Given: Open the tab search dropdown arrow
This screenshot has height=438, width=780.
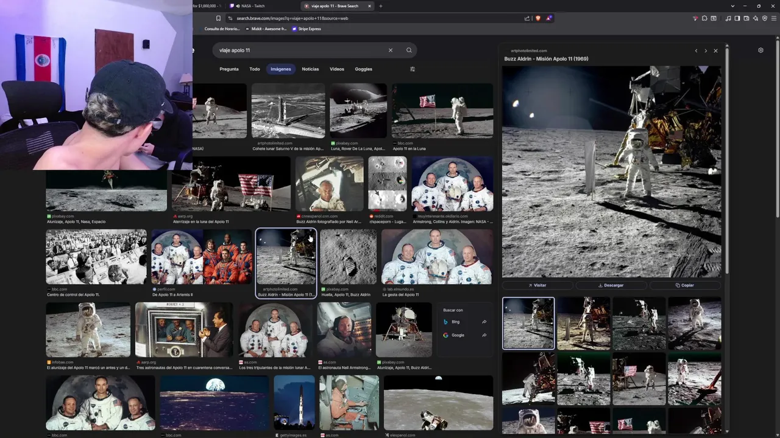Looking at the screenshot, I should tap(732, 6).
